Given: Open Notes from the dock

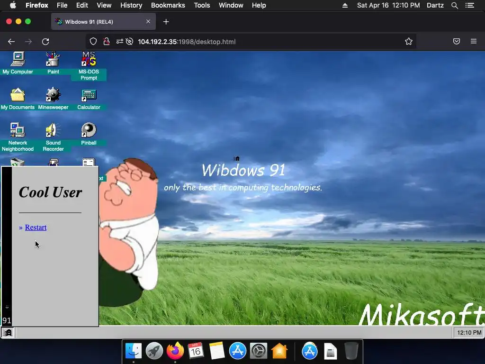Looking at the screenshot, I should tap(216, 351).
